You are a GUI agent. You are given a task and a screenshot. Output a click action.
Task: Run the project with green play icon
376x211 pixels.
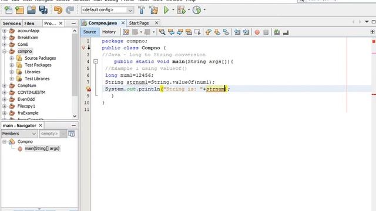[x=166, y=10]
